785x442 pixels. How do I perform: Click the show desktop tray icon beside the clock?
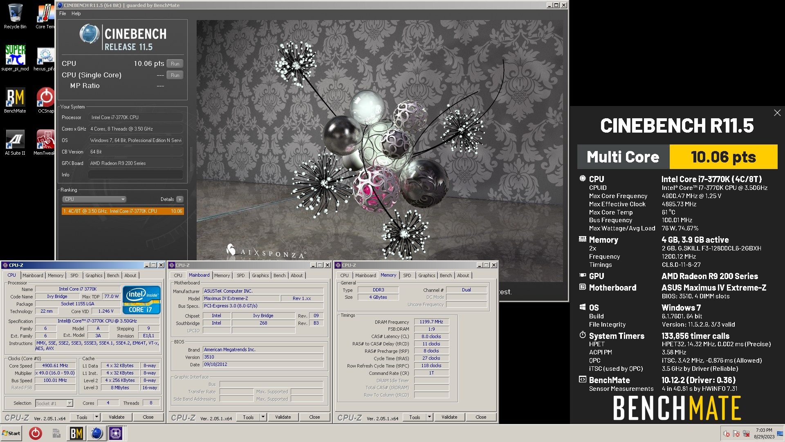click(x=780, y=434)
